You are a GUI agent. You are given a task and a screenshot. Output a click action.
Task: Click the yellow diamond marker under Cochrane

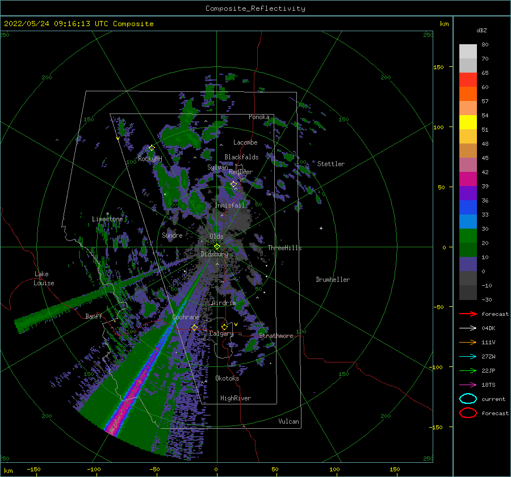(194, 327)
